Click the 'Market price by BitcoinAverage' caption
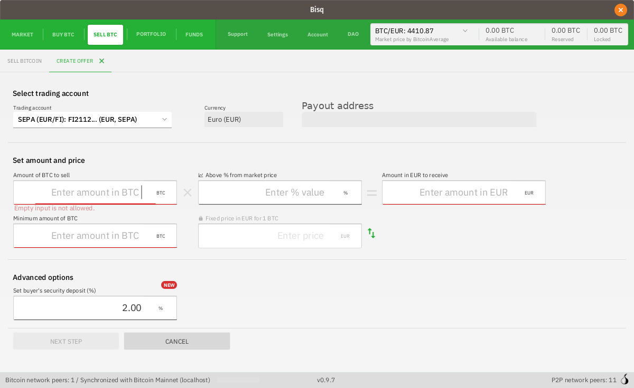 click(412, 40)
